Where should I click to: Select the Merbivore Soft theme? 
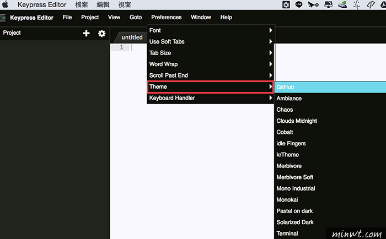pyautogui.click(x=330, y=177)
